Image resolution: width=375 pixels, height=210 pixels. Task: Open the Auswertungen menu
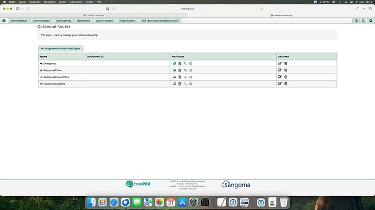click(x=104, y=21)
